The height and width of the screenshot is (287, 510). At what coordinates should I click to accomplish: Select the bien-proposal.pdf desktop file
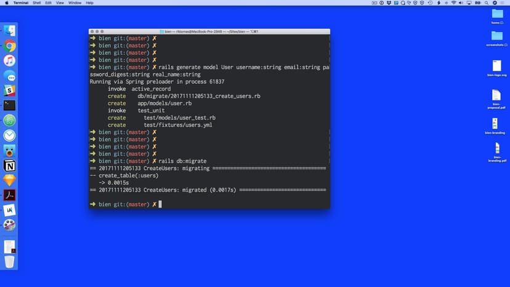[496, 97]
